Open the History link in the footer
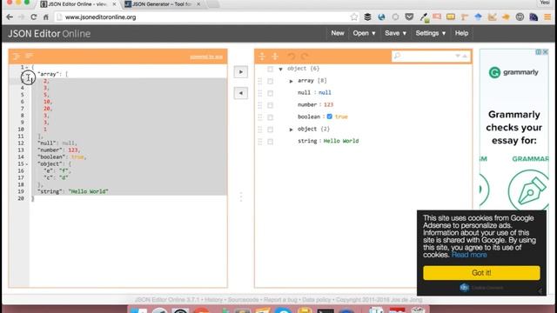 (x=213, y=300)
